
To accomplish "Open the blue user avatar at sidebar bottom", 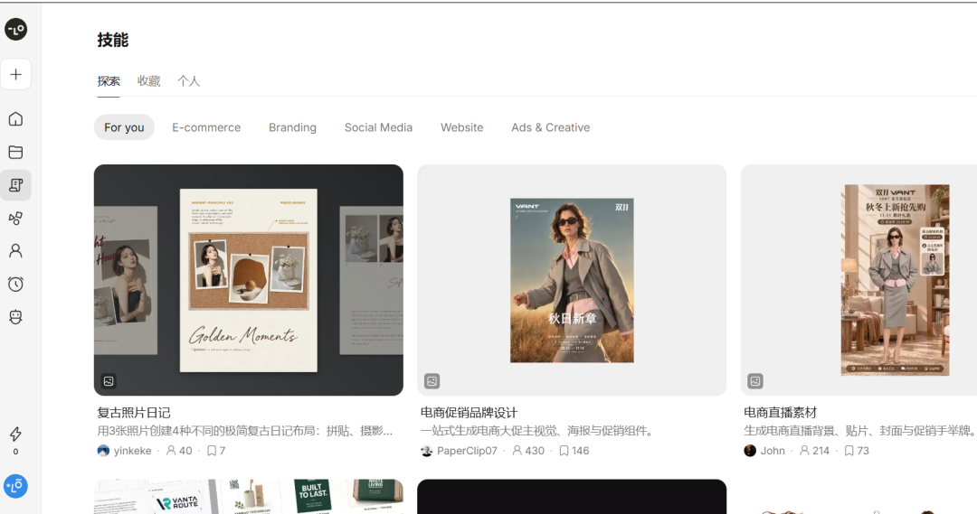I will click(15, 486).
